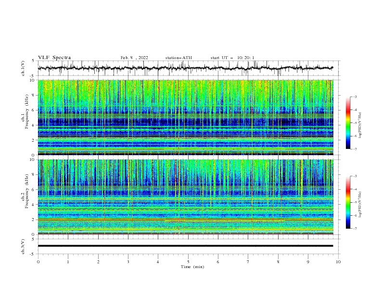Click the time axis tick label "1"
This screenshot has height=294, width=381.
68,262
